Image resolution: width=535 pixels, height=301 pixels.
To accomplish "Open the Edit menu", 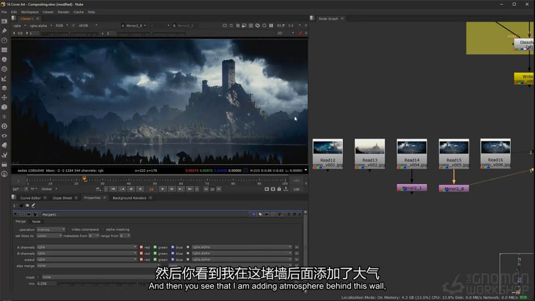I will coord(14,12).
